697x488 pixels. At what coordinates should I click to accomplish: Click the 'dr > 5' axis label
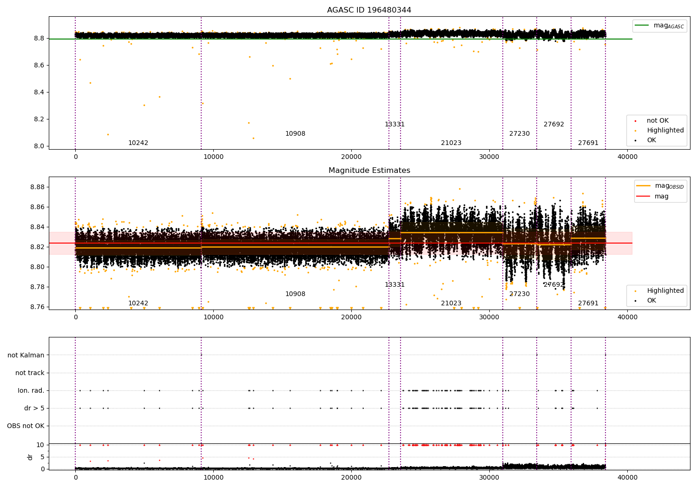(34, 409)
